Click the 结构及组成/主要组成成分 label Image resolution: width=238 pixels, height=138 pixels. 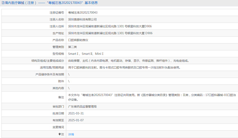tap(48, 61)
